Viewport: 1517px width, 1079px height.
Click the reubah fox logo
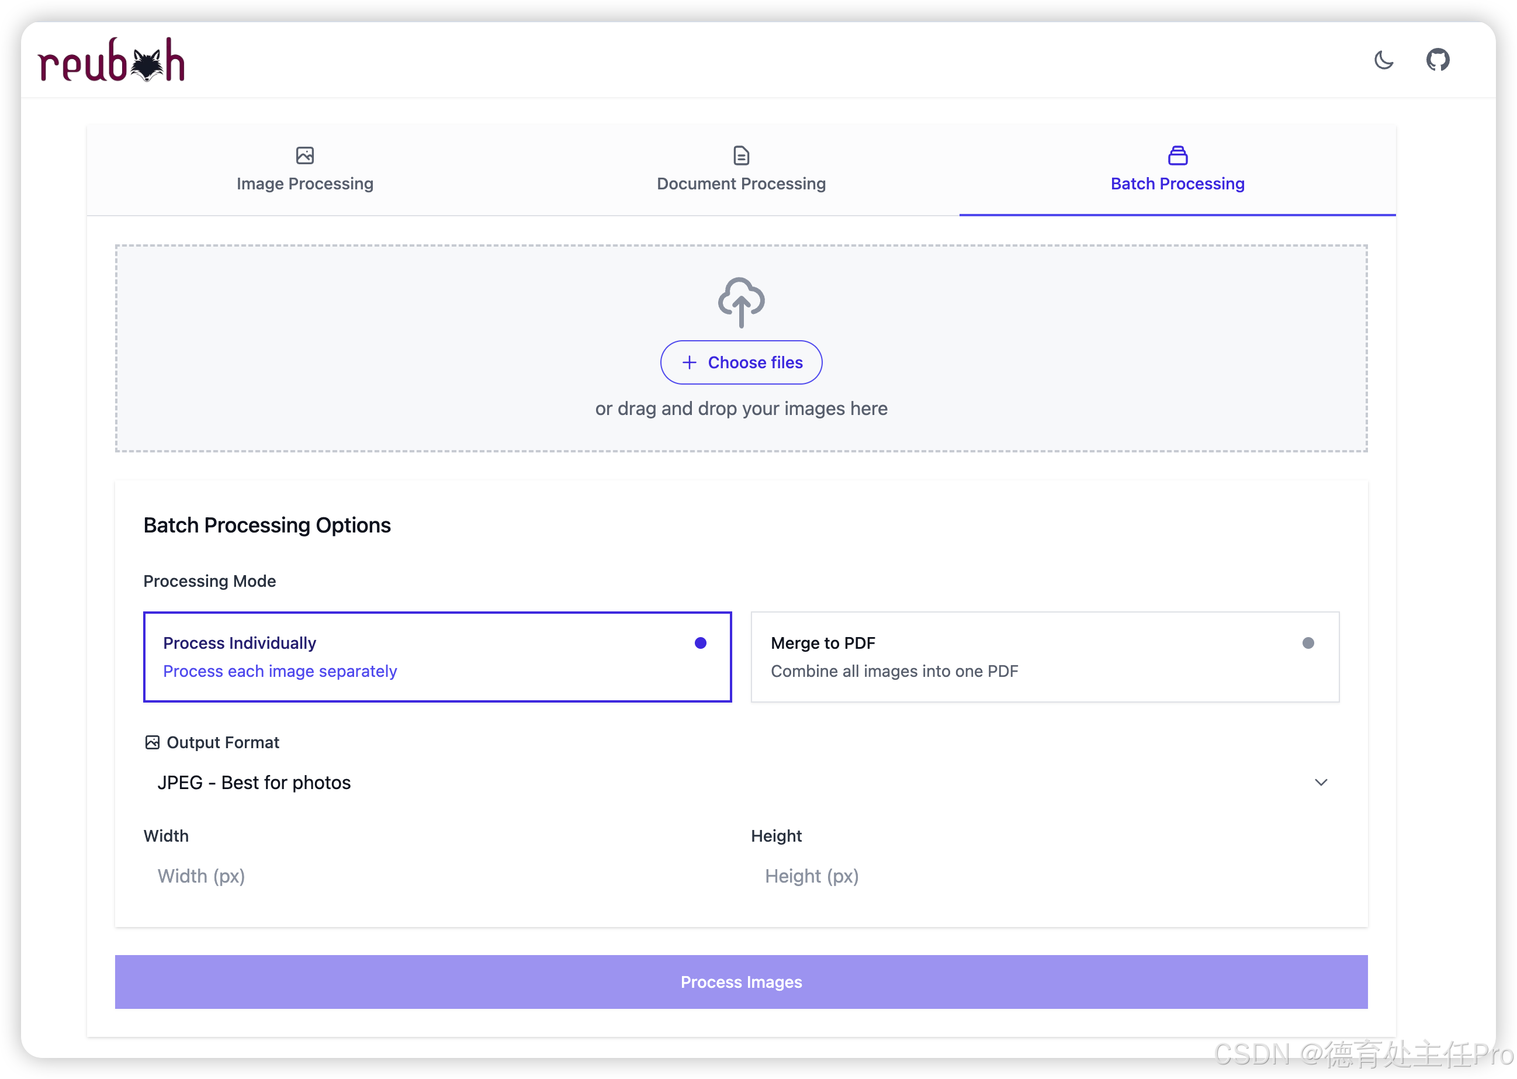(112, 60)
